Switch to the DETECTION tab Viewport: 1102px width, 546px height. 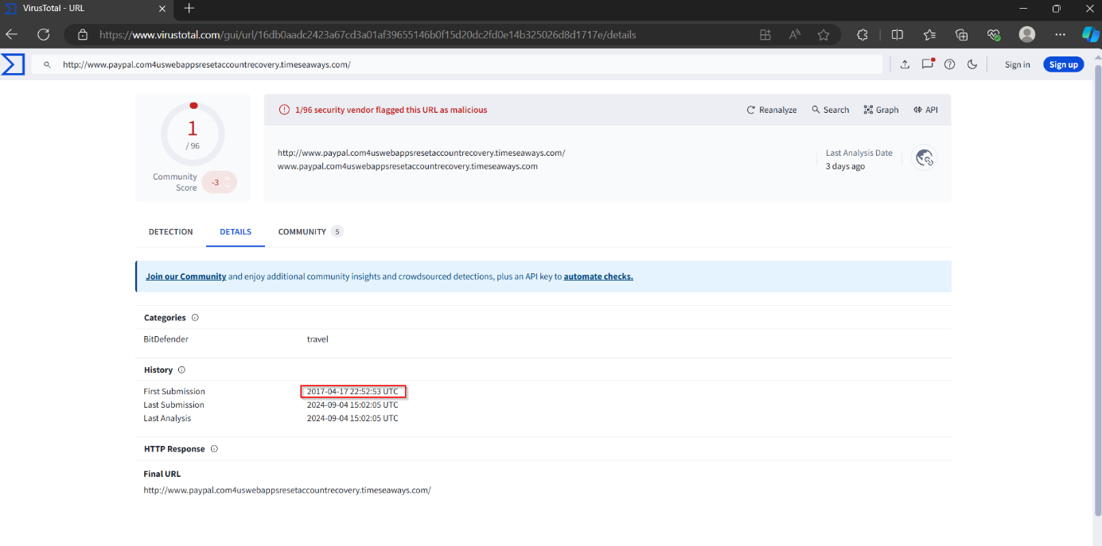[x=170, y=232]
